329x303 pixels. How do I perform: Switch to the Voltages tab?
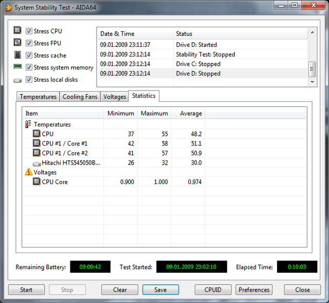[115, 97]
